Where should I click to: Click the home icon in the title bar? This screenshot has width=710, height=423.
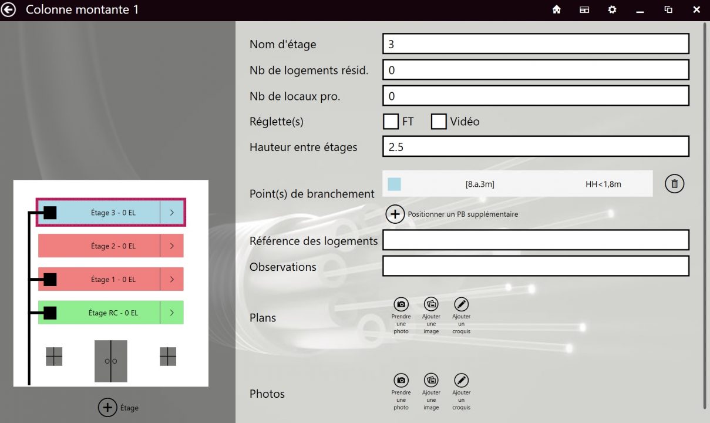coord(556,9)
